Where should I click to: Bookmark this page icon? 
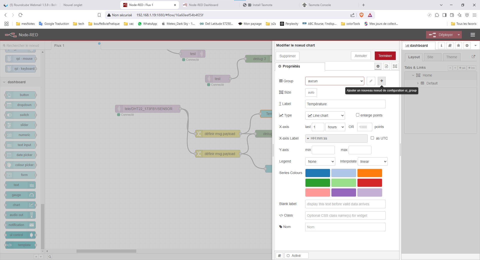point(99,15)
